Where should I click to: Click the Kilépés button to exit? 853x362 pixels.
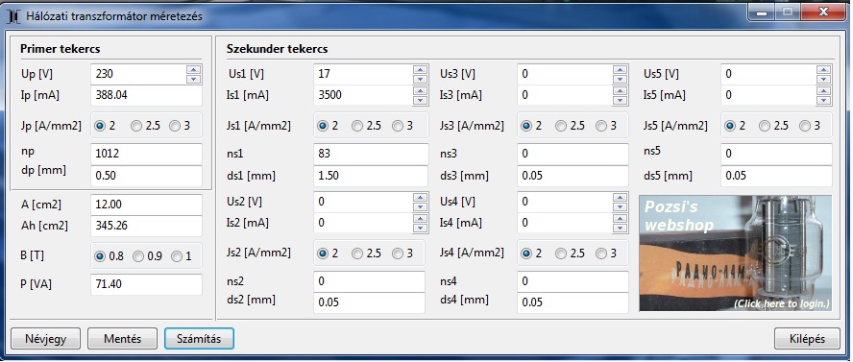[x=807, y=339]
